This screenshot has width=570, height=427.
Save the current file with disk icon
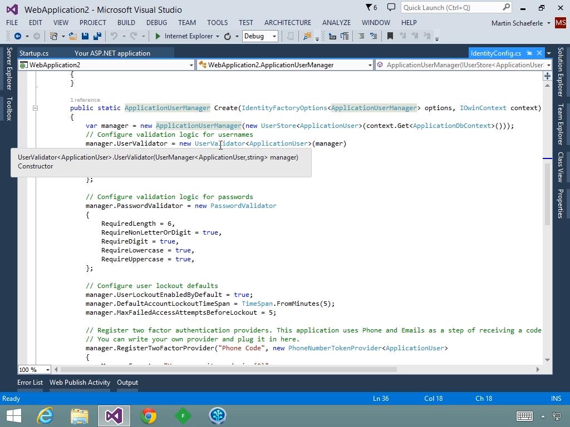click(x=85, y=36)
